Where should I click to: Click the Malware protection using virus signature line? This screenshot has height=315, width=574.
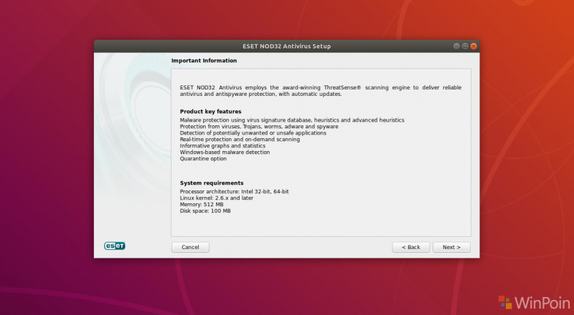[292, 120]
